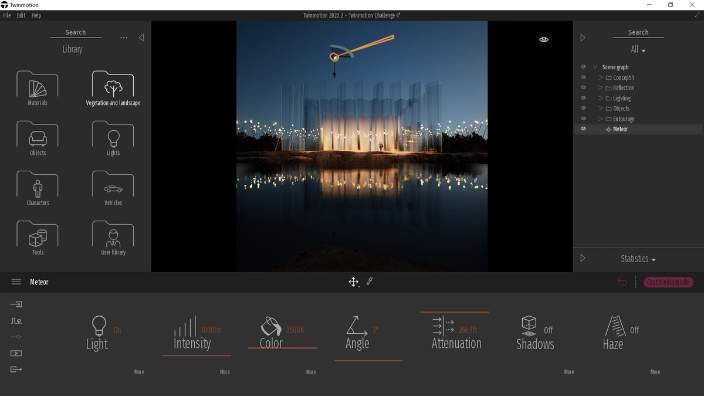Open the Materials library folder
The image size is (704, 396).
pos(38,87)
